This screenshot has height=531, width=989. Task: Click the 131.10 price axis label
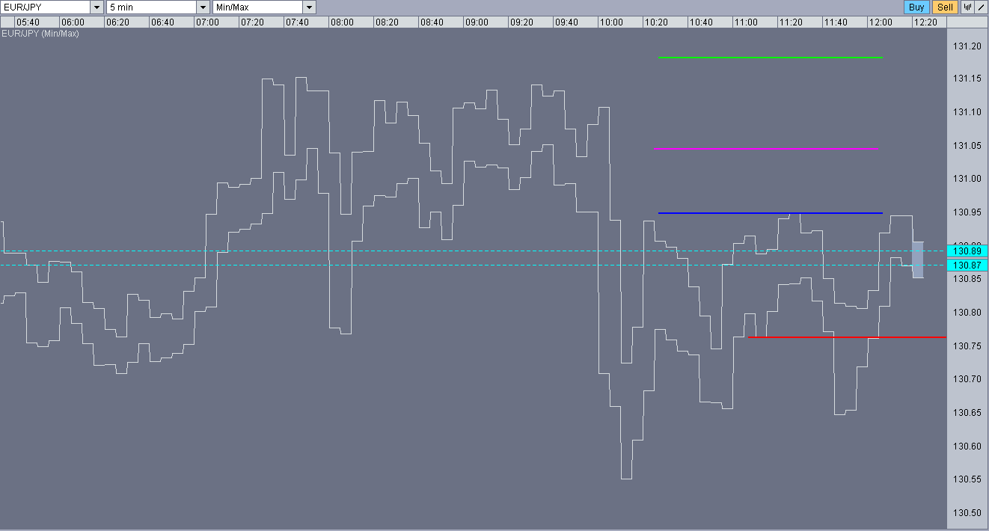[x=967, y=112]
